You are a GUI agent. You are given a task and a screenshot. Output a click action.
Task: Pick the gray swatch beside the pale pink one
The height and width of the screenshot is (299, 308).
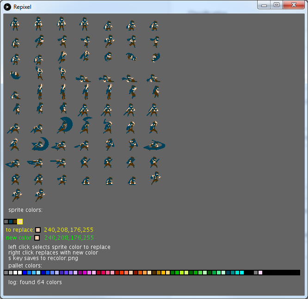[256, 273]
